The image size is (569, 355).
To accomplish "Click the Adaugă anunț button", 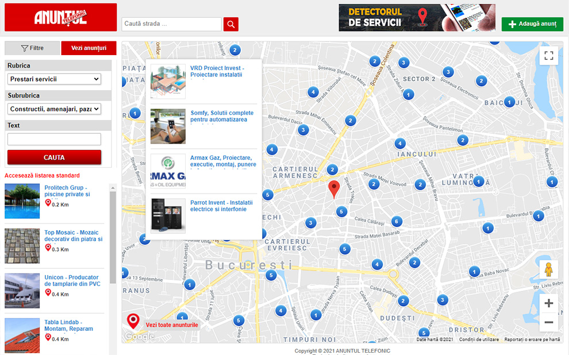I will [x=532, y=24].
